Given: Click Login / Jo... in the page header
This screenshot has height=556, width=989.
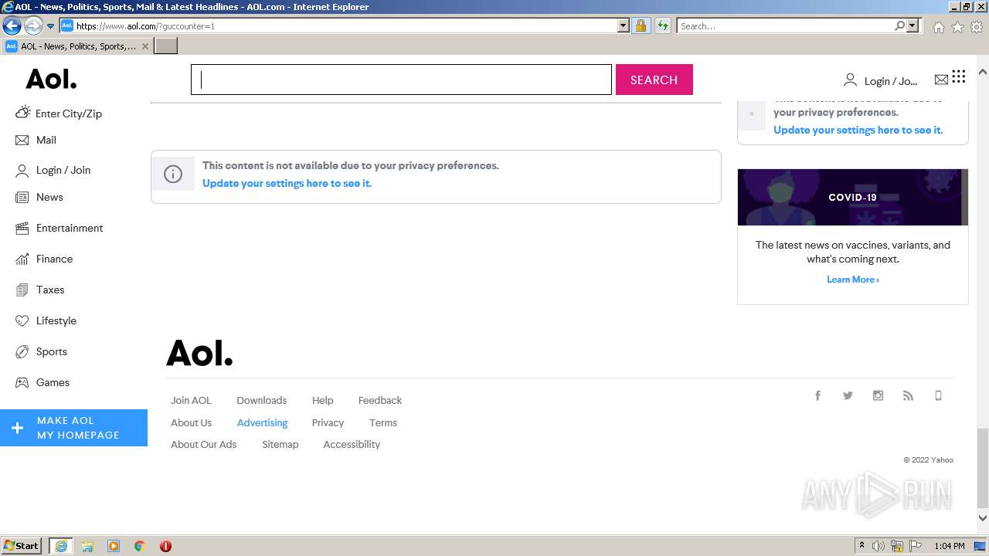Looking at the screenshot, I should (x=891, y=81).
